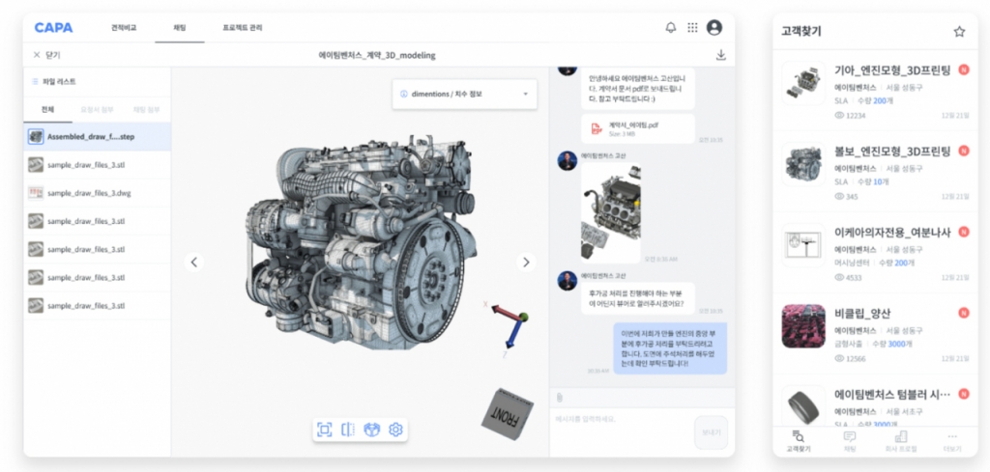Click the 비클립_양산 title
990x472 pixels.
coord(862,313)
